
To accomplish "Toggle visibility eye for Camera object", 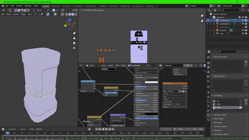I will [x=243, y=30].
